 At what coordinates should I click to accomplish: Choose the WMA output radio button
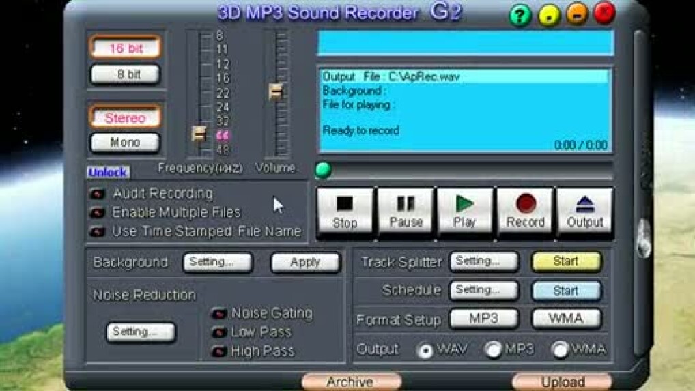tap(561, 350)
